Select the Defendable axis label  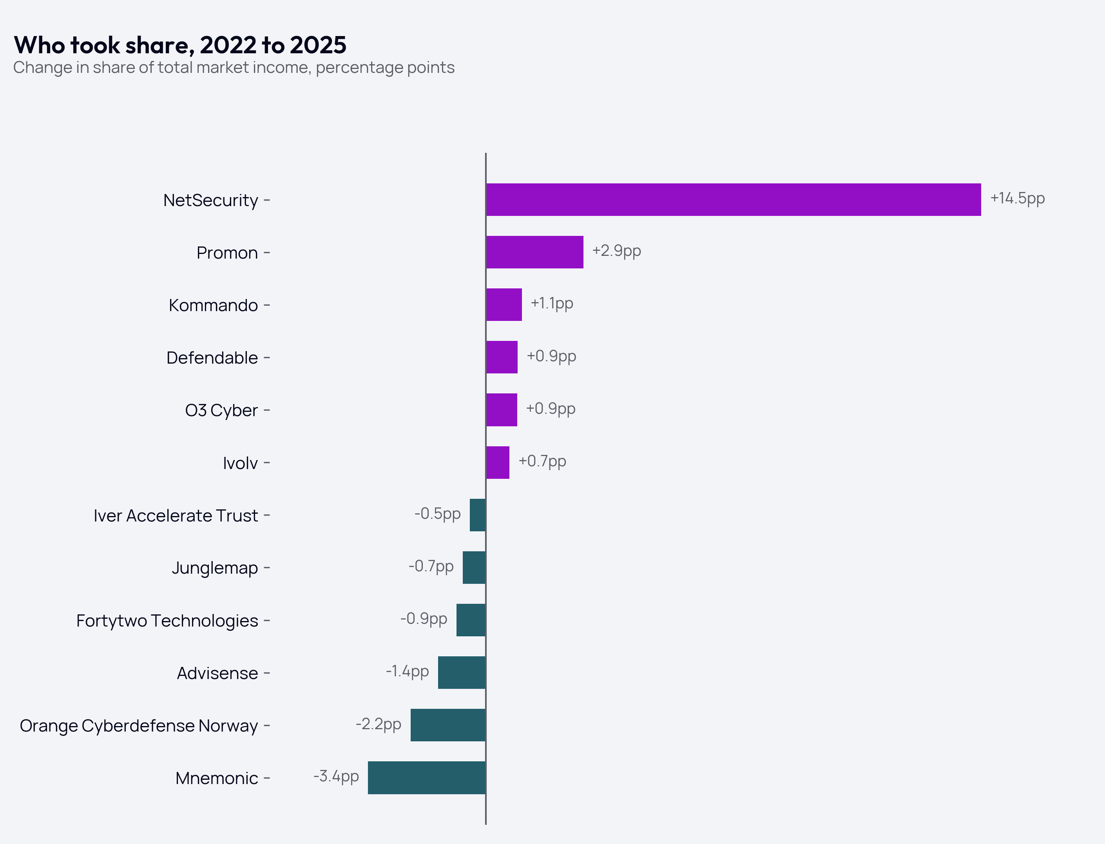[212, 358]
